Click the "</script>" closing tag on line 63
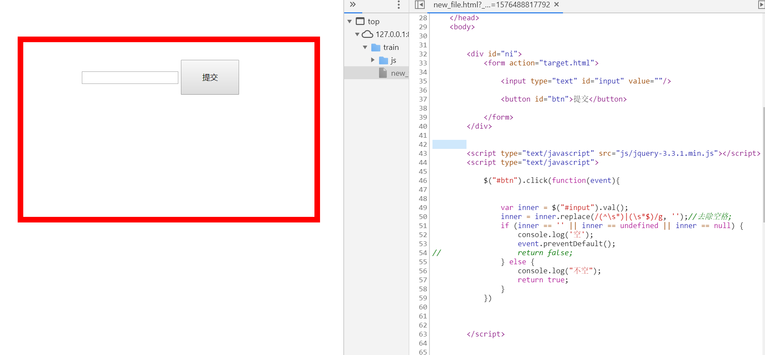Viewport: 765px width, 355px height. pos(485,334)
